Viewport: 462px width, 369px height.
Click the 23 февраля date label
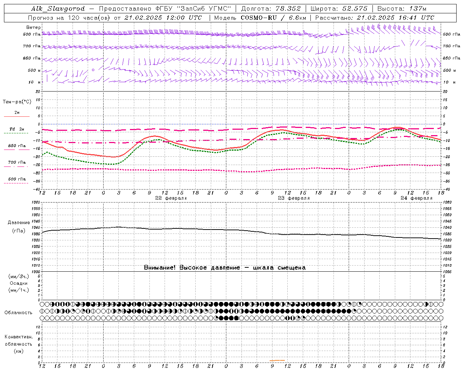[294, 198]
